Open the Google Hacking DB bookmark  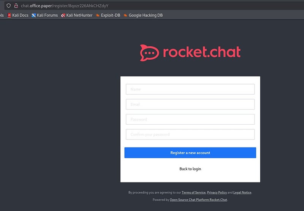pos(143,15)
